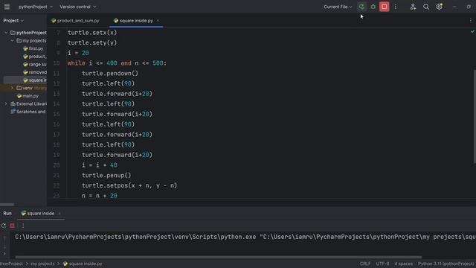Viewport: 476px width, 268px height.
Task: Click the inspections green checkmark icon
Action: (472, 31)
